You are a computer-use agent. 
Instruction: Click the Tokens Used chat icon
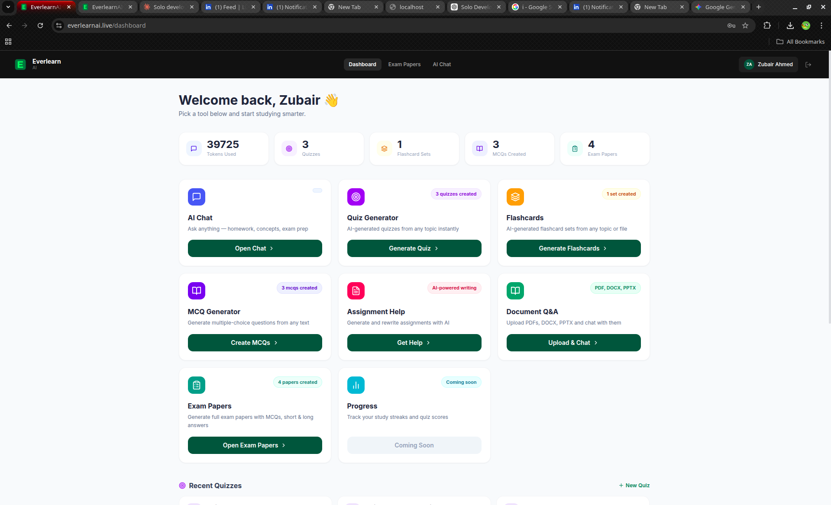(194, 148)
